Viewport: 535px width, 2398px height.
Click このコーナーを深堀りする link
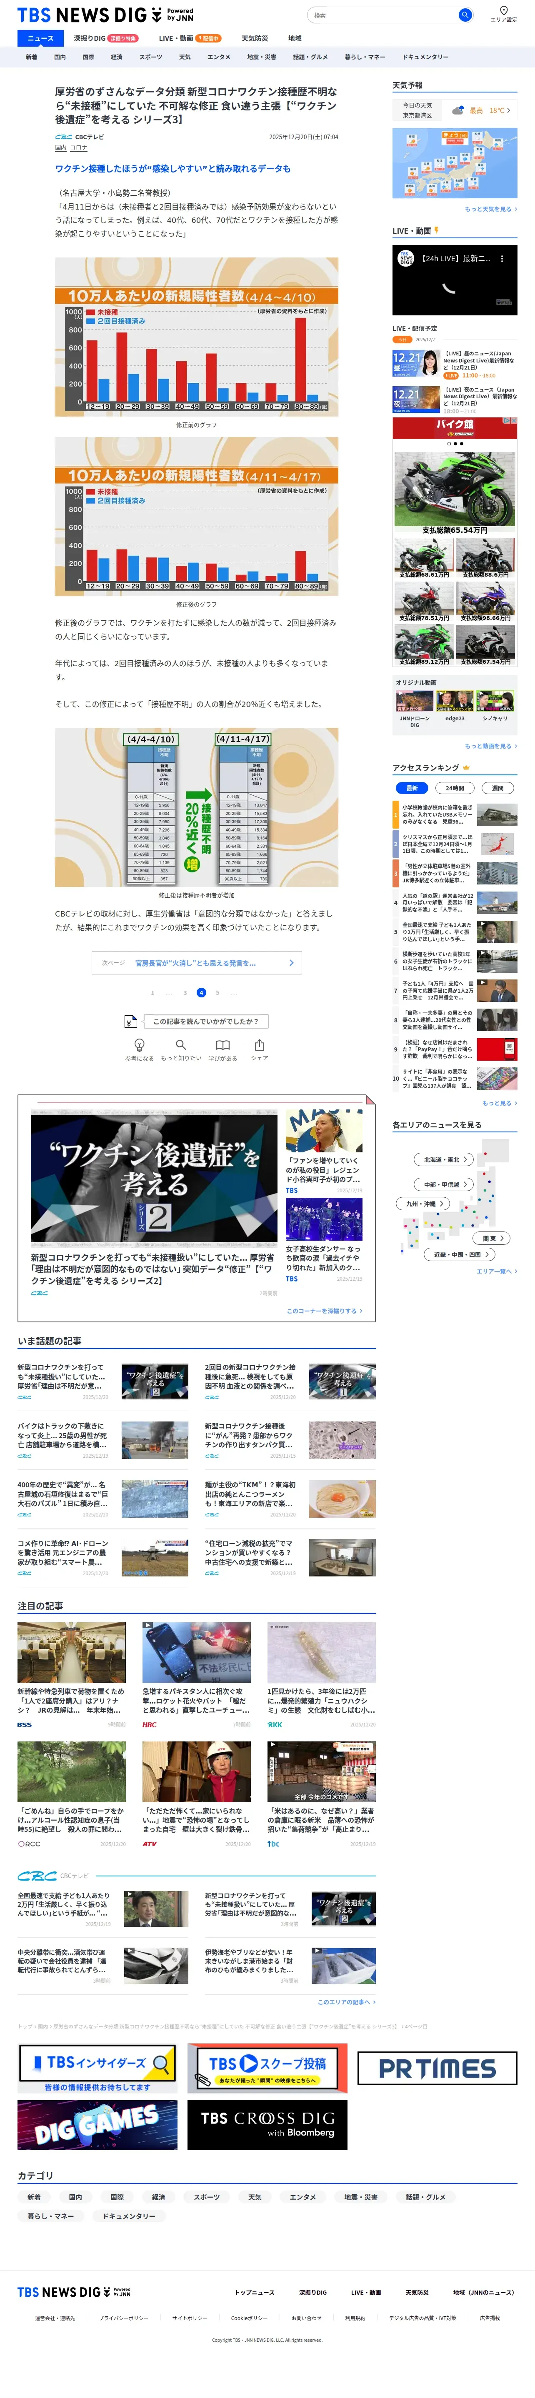coord(325,1311)
